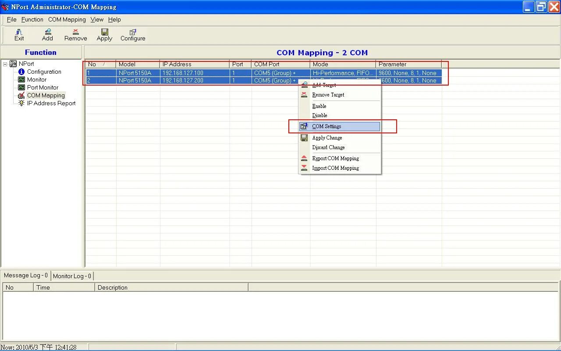Click the Exit toolbar icon
Viewport: 561px width, 351px height.
coord(19,32)
